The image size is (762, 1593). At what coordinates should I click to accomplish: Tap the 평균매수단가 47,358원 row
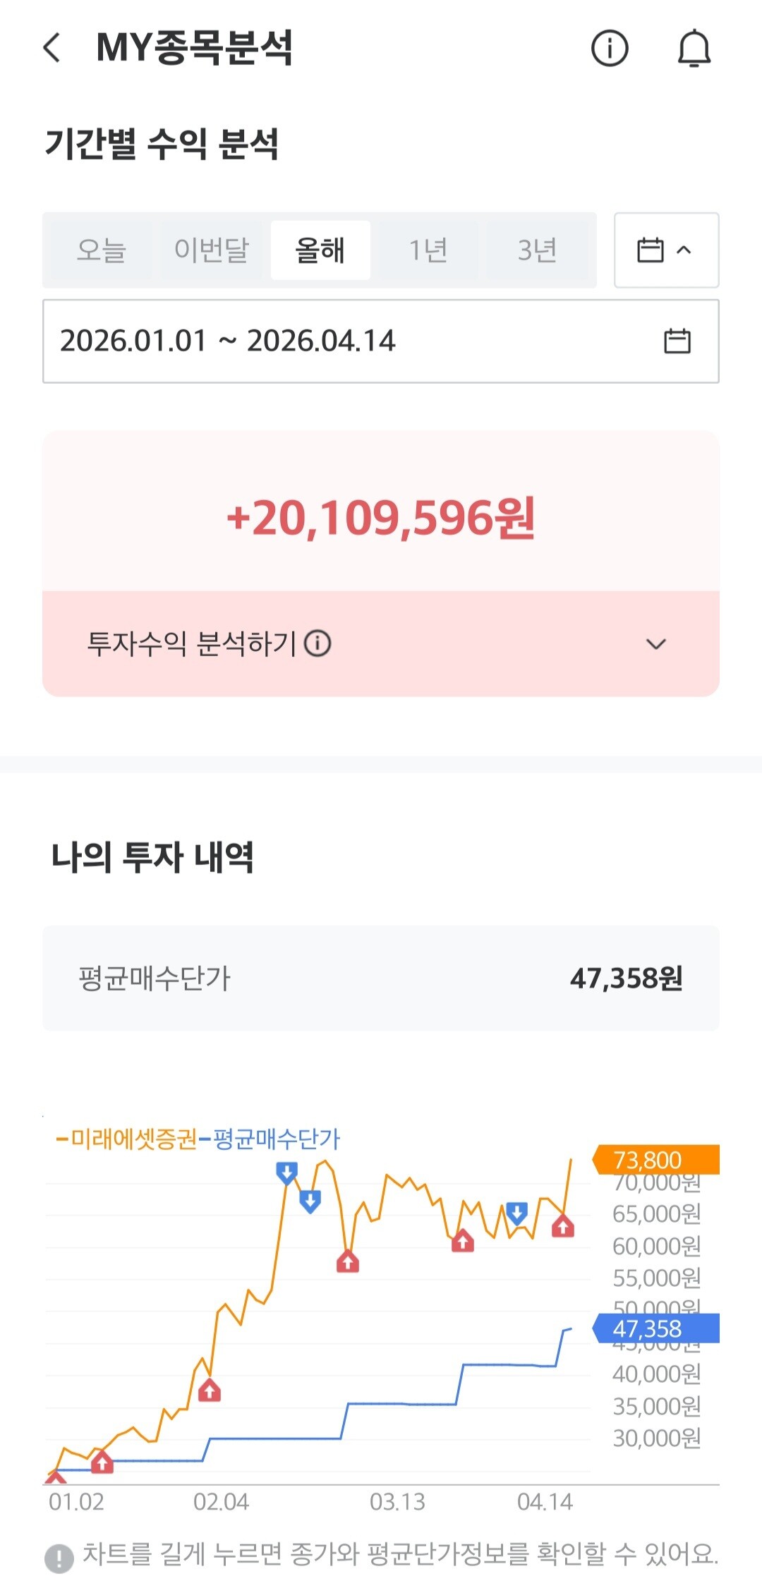[x=381, y=979]
